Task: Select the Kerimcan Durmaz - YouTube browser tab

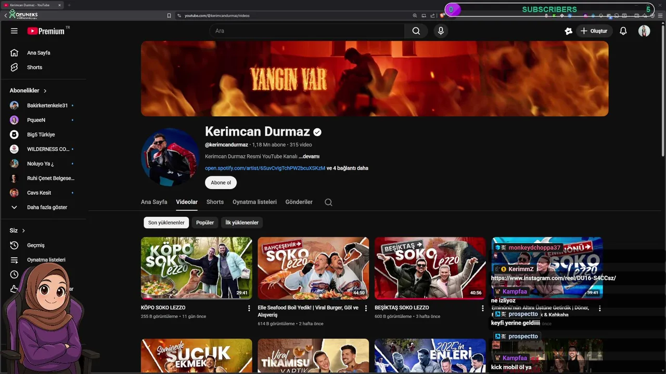Action: click(x=31, y=5)
